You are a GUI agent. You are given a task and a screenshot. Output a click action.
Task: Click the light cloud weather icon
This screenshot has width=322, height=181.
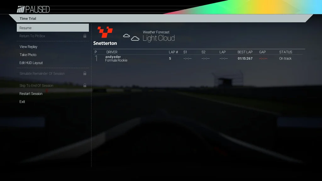tap(131, 37)
